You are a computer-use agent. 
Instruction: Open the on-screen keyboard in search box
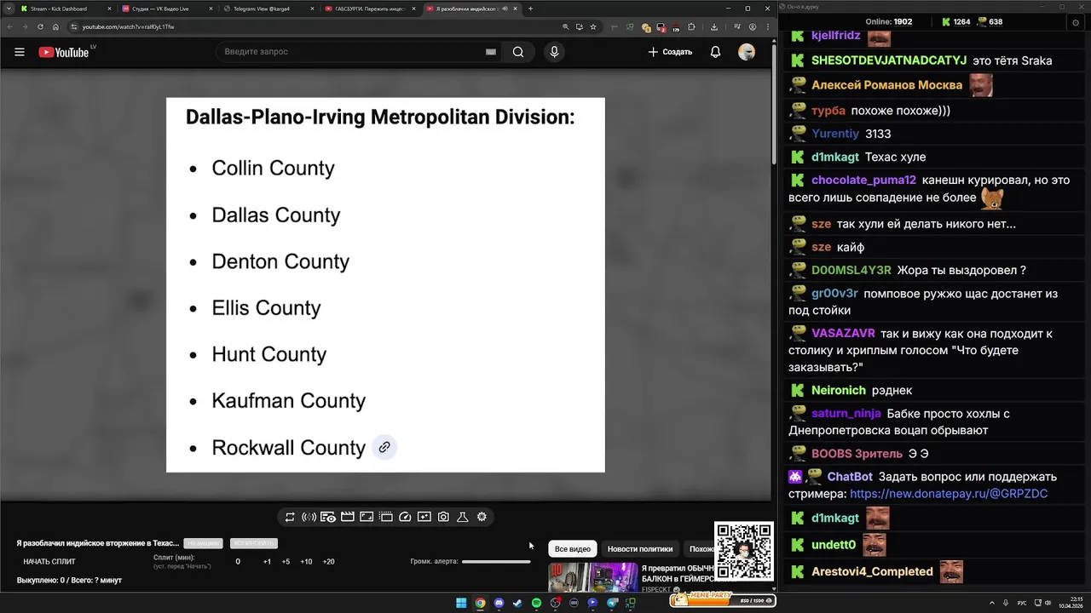(491, 52)
